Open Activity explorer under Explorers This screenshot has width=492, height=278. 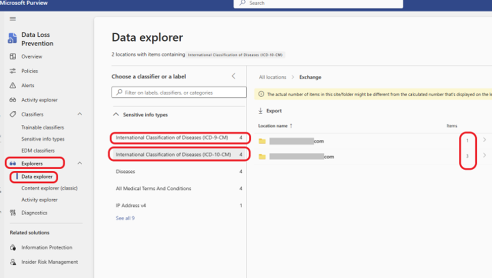click(x=39, y=200)
